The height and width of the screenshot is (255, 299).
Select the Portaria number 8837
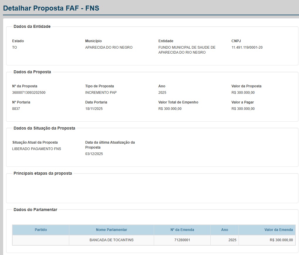pos(16,109)
